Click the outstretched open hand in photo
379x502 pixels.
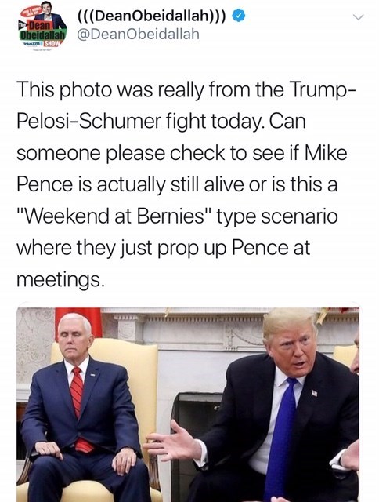[x=172, y=442]
